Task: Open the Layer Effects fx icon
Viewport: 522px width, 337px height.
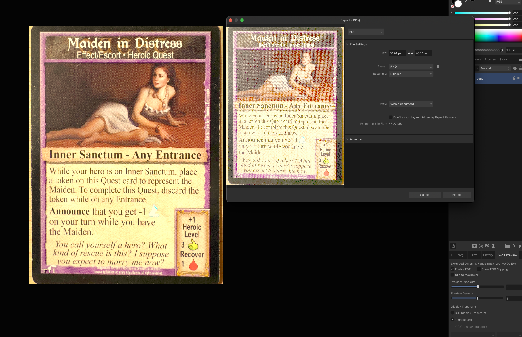Action: click(x=487, y=246)
